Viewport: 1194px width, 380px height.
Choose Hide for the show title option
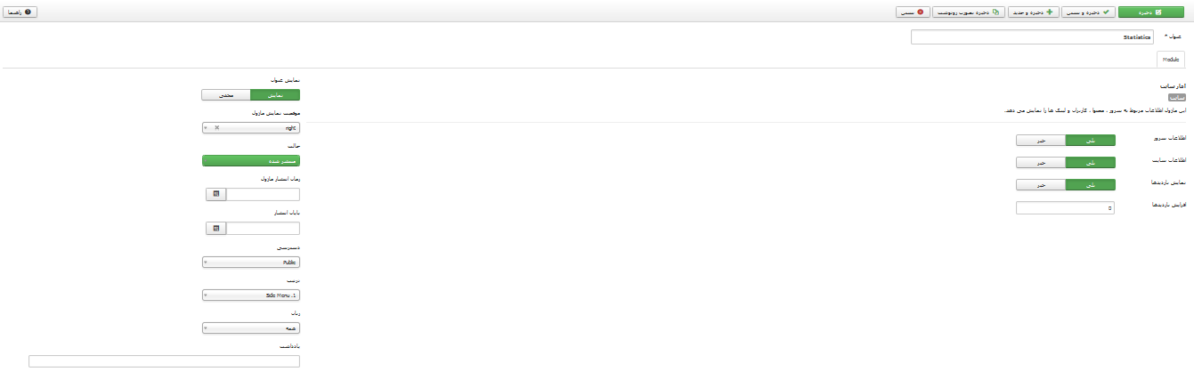point(226,94)
